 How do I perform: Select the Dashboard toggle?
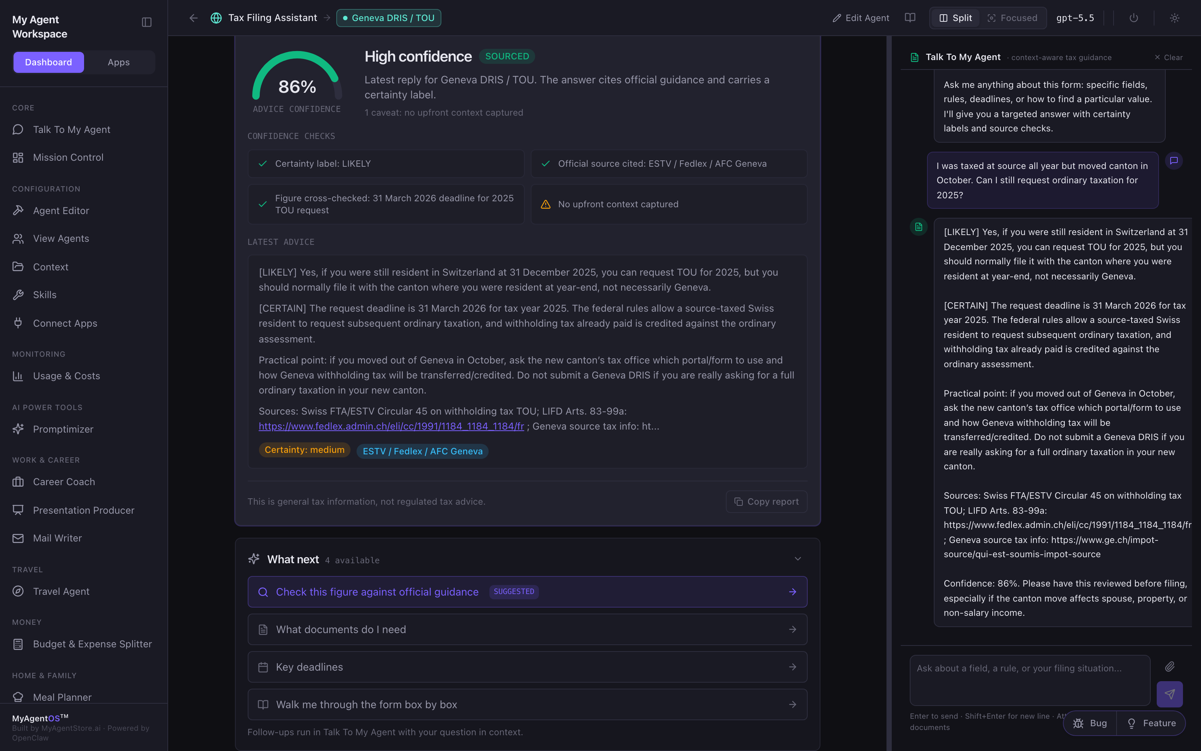pos(49,62)
